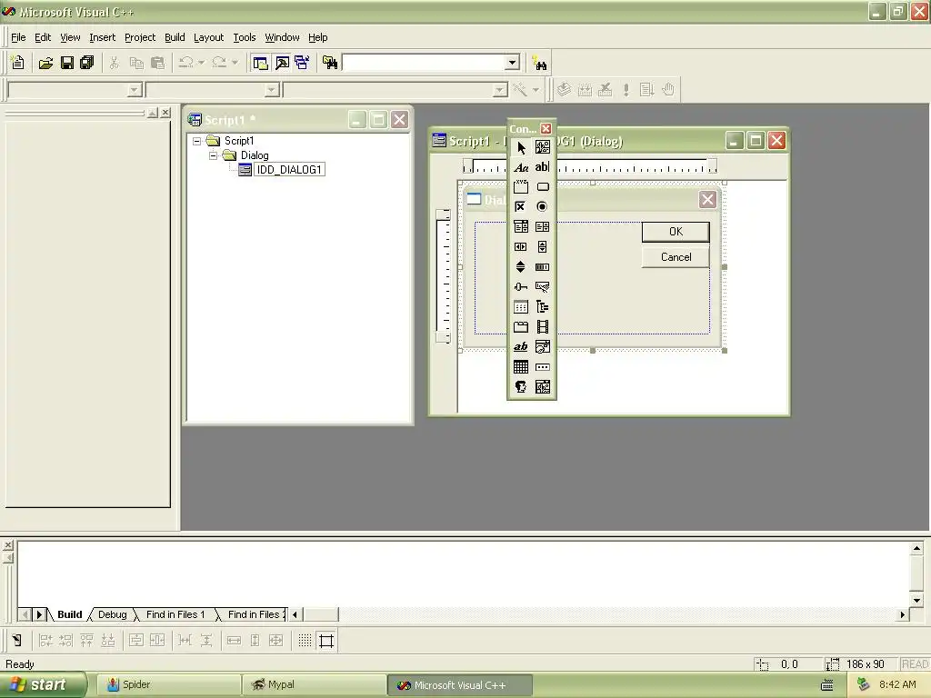Select the Slider control tool in toolbox
The image size is (931, 698).
pyautogui.click(x=521, y=287)
